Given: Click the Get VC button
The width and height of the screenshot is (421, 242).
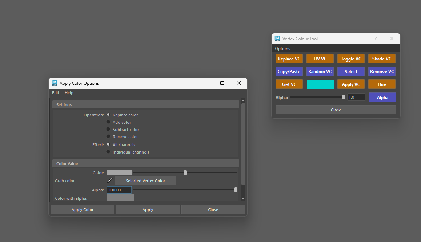Looking at the screenshot, I should coord(289,84).
